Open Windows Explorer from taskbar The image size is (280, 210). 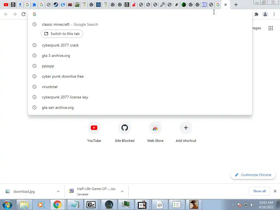click(x=24, y=205)
